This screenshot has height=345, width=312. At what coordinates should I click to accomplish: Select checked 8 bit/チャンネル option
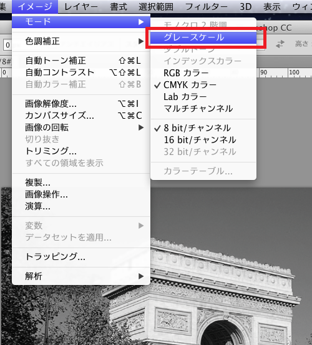click(x=203, y=128)
